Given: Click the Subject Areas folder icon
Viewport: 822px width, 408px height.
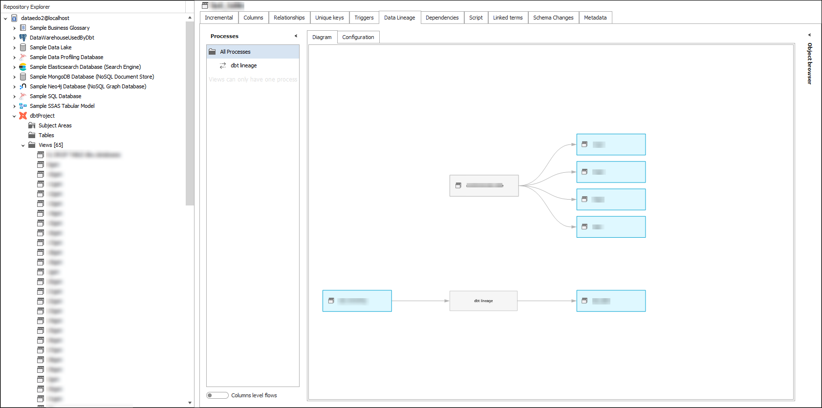Looking at the screenshot, I should (x=32, y=125).
